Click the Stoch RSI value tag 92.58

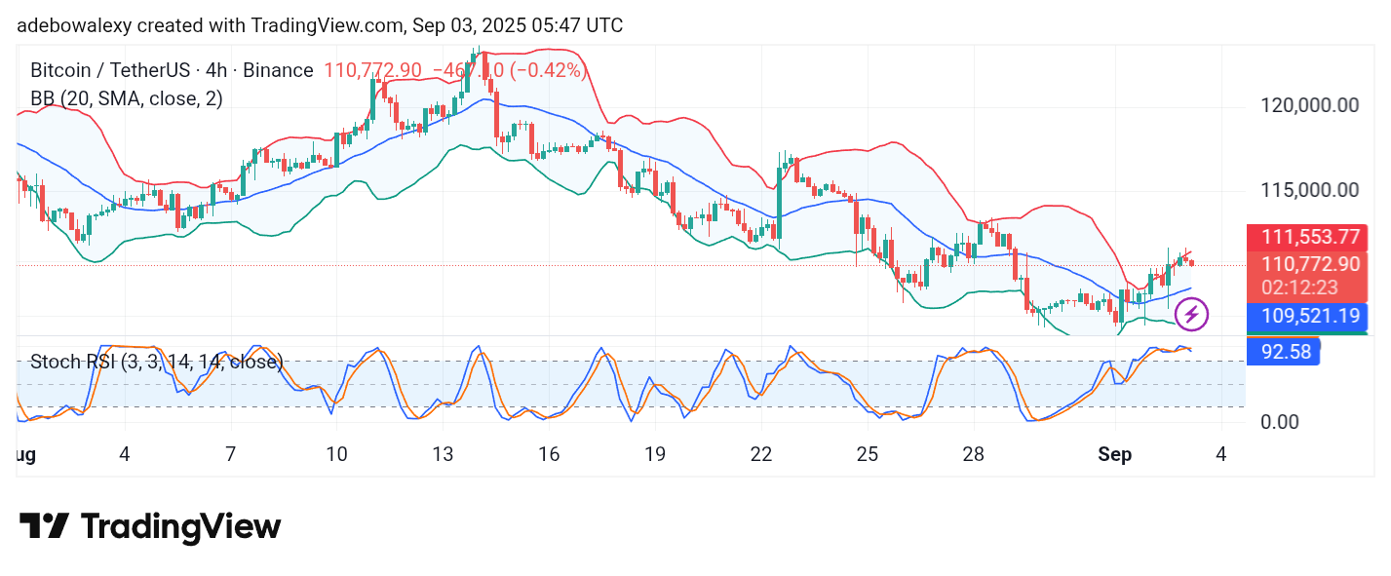pyautogui.click(x=1284, y=351)
